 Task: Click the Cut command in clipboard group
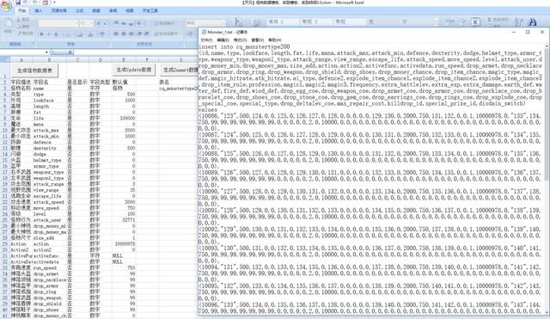point(23,20)
